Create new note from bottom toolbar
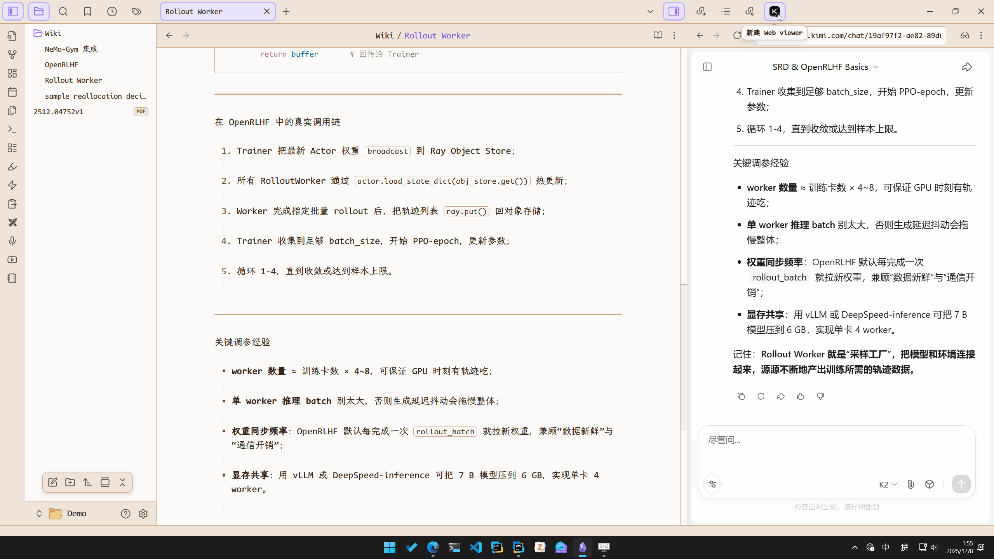This screenshot has width=994, height=559. [53, 482]
